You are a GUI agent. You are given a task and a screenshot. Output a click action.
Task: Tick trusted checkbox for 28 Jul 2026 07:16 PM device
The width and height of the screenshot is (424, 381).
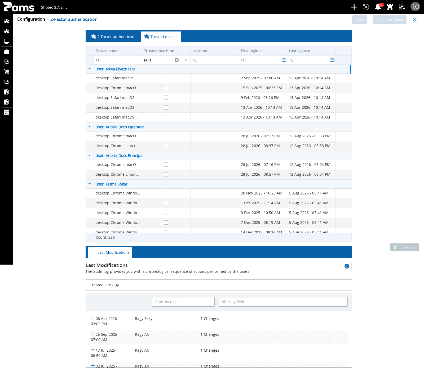click(x=166, y=165)
